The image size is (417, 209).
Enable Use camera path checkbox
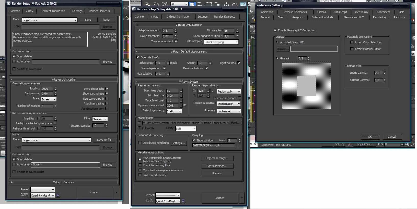pyautogui.click(x=107, y=98)
